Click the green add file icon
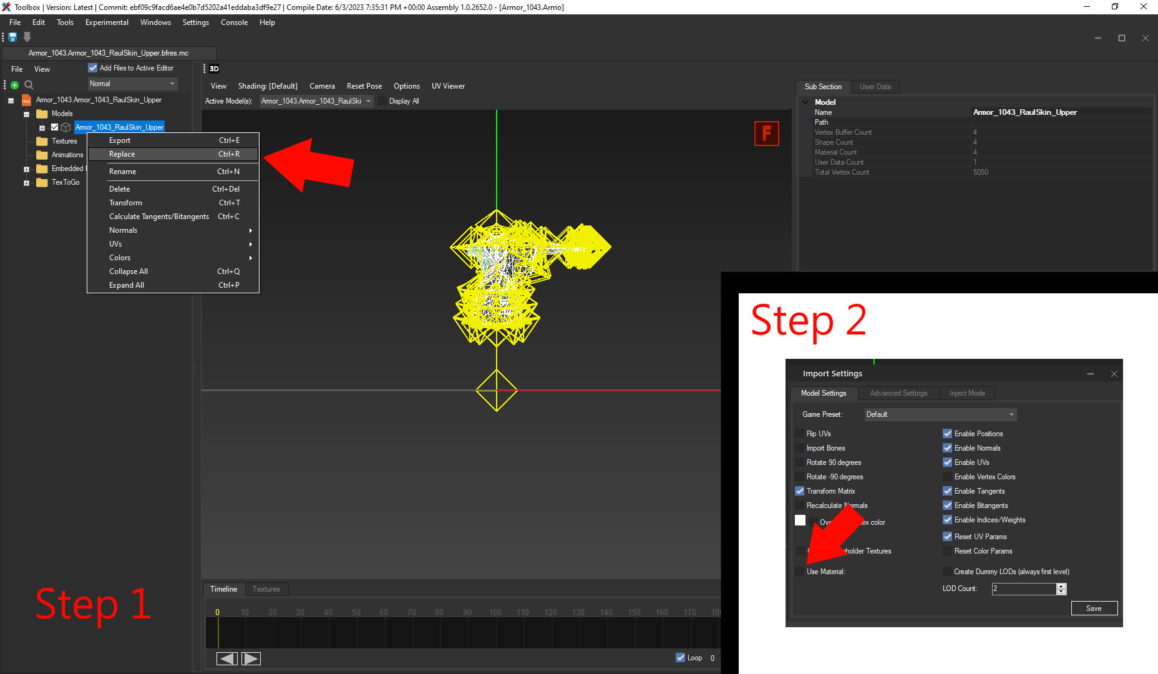 pyautogui.click(x=15, y=85)
